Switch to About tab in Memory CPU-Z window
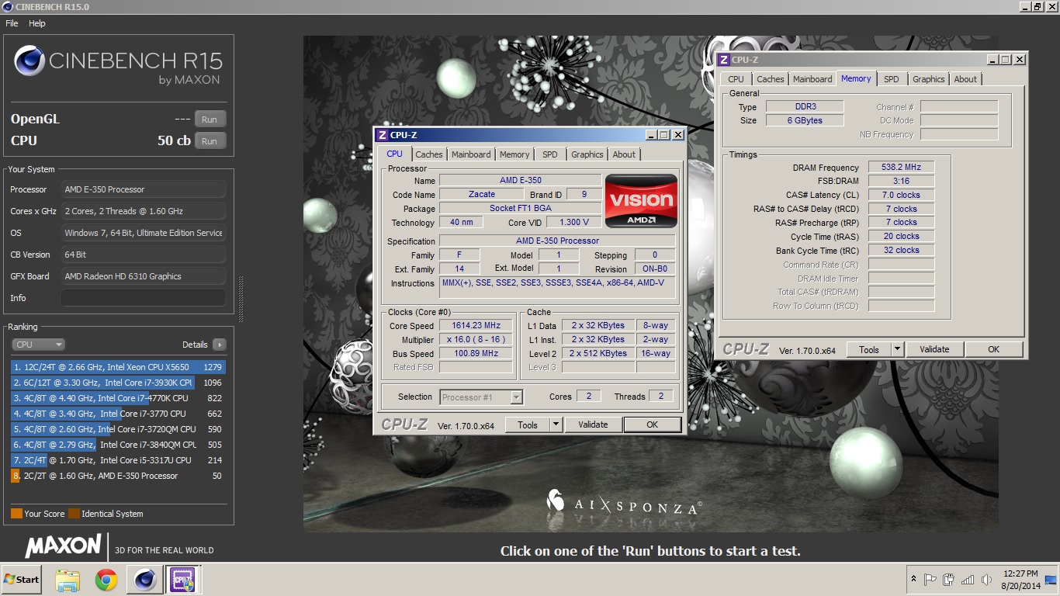Viewport: 1060px width, 596px height. [x=965, y=79]
